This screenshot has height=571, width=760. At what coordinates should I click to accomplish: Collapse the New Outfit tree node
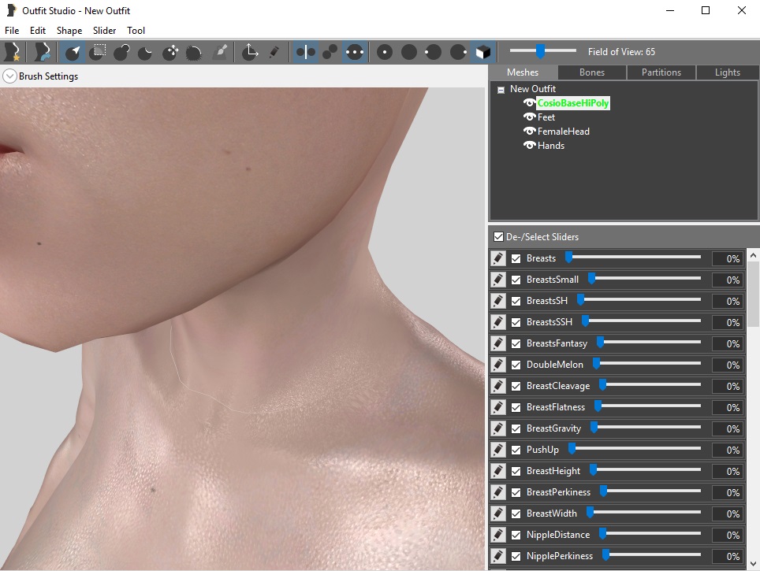(501, 90)
